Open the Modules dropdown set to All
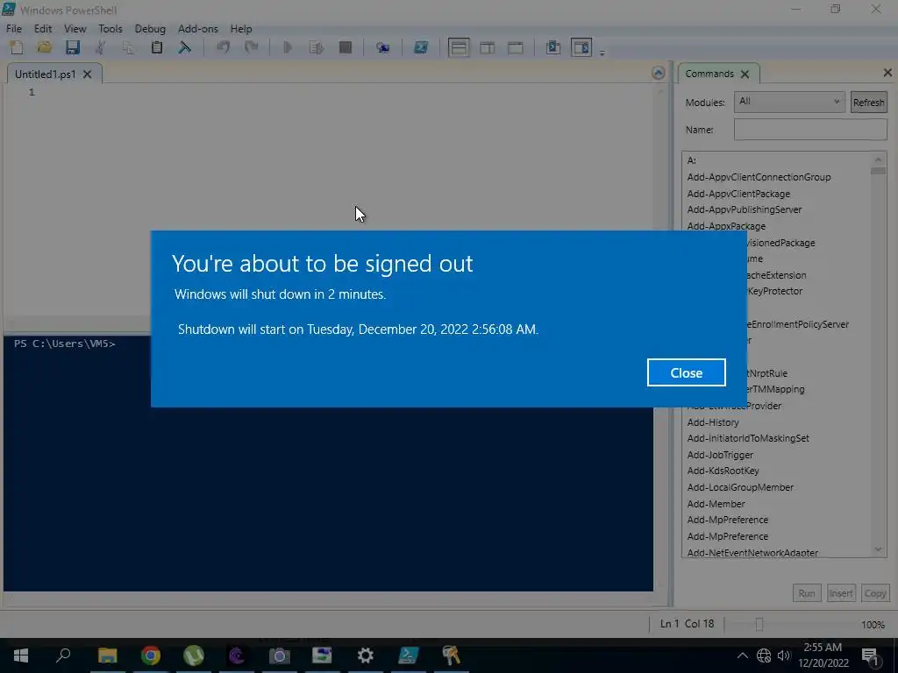This screenshot has width=898, height=673. 789,102
